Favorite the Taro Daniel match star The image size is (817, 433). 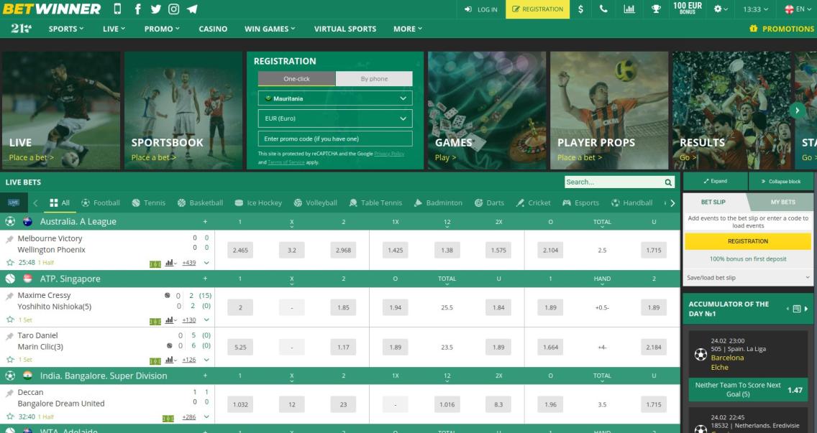[x=10, y=359]
